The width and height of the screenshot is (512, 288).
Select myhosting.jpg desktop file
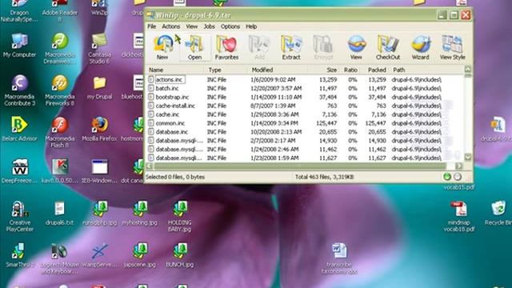coord(140,213)
